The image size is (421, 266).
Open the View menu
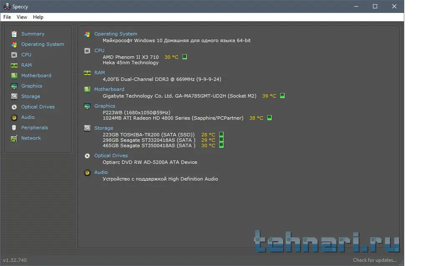point(22,17)
